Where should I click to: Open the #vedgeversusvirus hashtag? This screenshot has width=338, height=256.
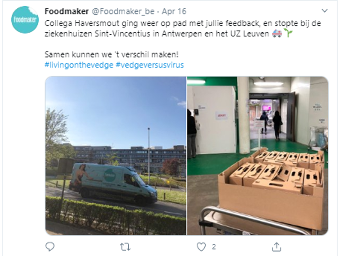tap(150, 65)
